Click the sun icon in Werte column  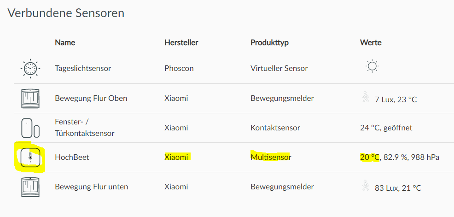372,67
